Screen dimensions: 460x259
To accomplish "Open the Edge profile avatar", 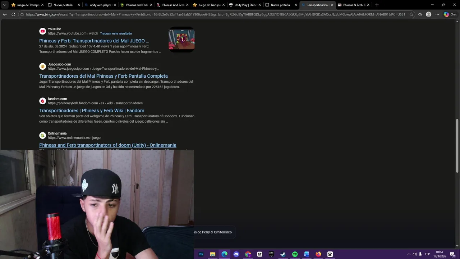I will pos(428,14).
